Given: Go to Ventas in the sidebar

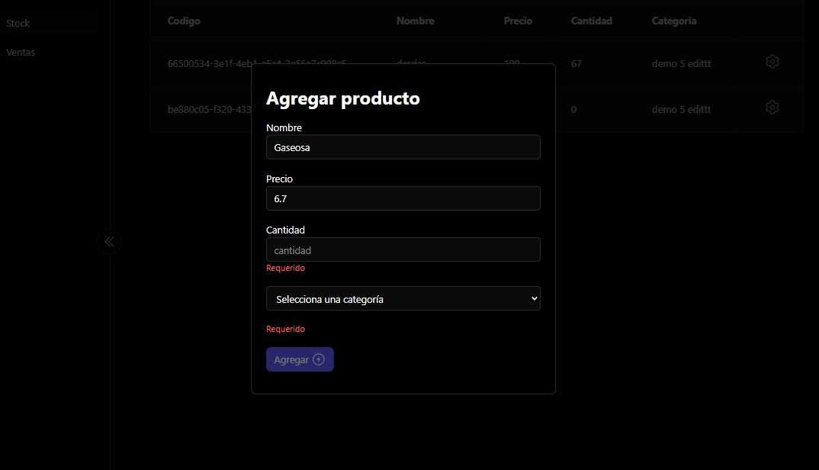Looking at the screenshot, I should pyautogui.click(x=21, y=53).
